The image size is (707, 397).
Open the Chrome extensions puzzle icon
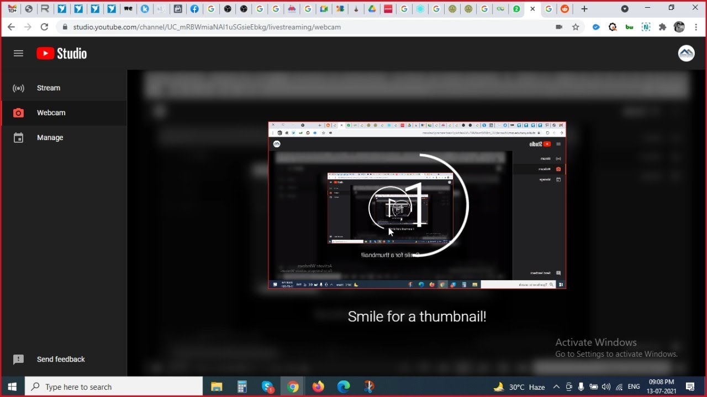[662, 27]
